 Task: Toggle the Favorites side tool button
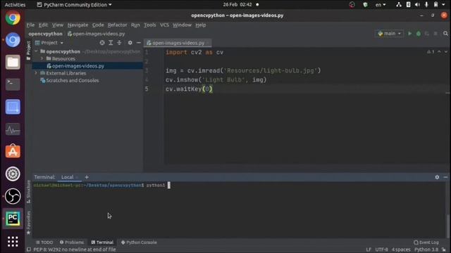pos(28,223)
